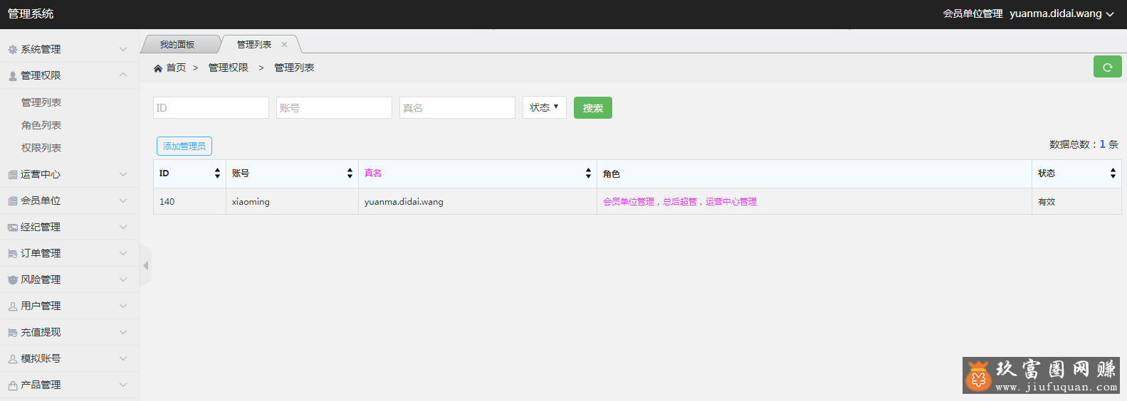Expand the 运营中心 menu chevron
The height and width of the screenshot is (401, 1127).
click(123, 174)
